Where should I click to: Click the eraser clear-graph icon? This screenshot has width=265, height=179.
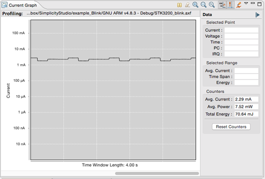(x=187, y=5)
